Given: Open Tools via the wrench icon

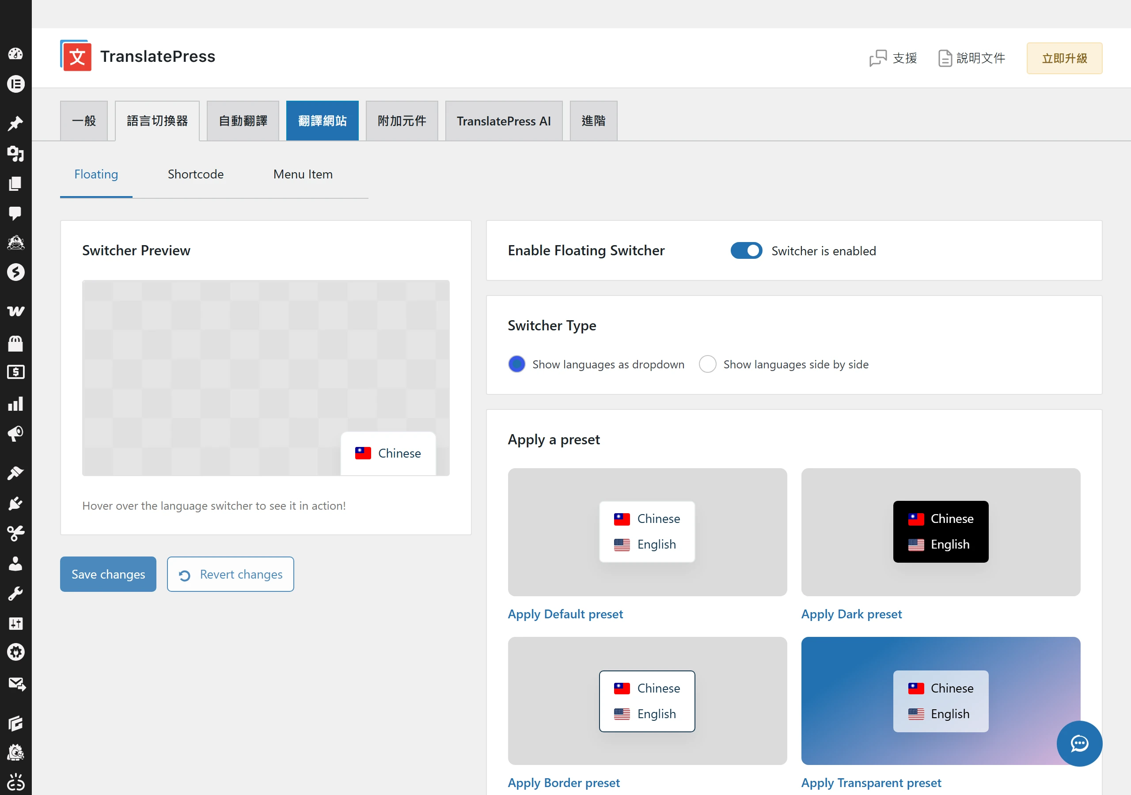Looking at the screenshot, I should click(16, 594).
